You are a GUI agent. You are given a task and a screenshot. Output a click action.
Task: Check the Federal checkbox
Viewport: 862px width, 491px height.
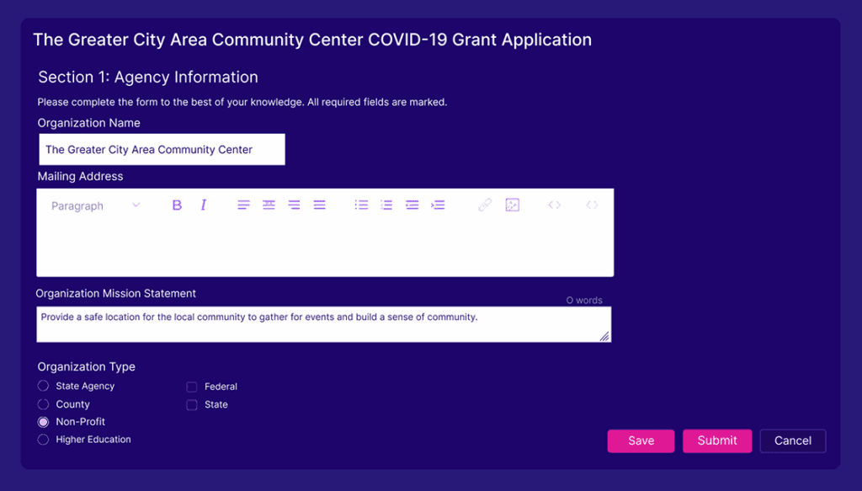[192, 387]
